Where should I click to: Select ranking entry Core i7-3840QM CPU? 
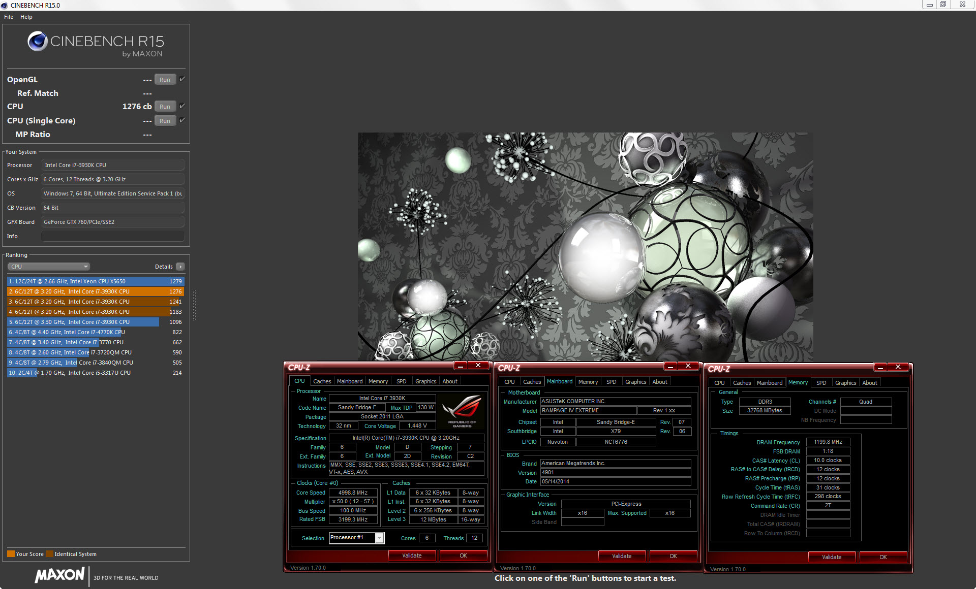96,363
